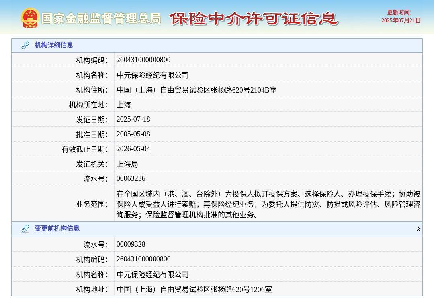The image size is (434, 302).
Task: Click the 机构所在地 row label
Action: (88, 105)
